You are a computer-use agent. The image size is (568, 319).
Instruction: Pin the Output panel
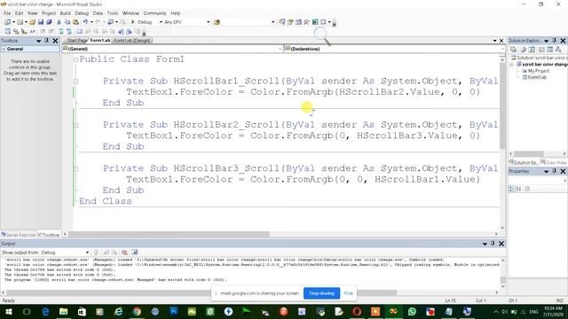click(x=493, y=244)
